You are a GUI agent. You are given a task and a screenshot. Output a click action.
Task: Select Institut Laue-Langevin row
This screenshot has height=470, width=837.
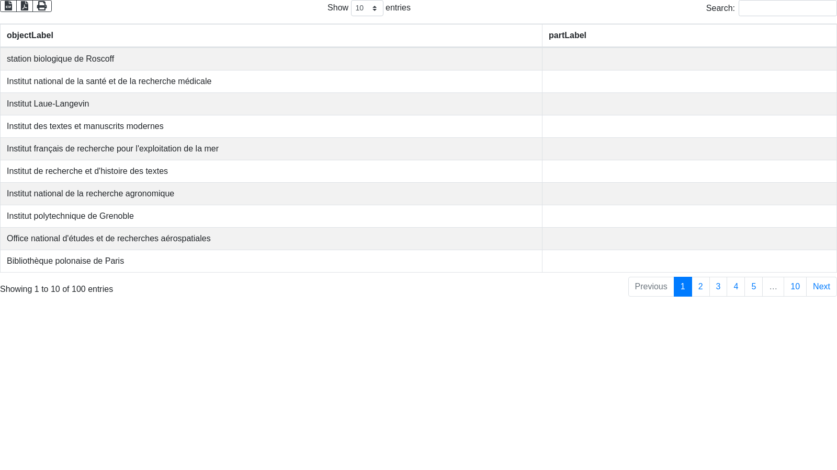pyautogui.click(x=418, y=104)
